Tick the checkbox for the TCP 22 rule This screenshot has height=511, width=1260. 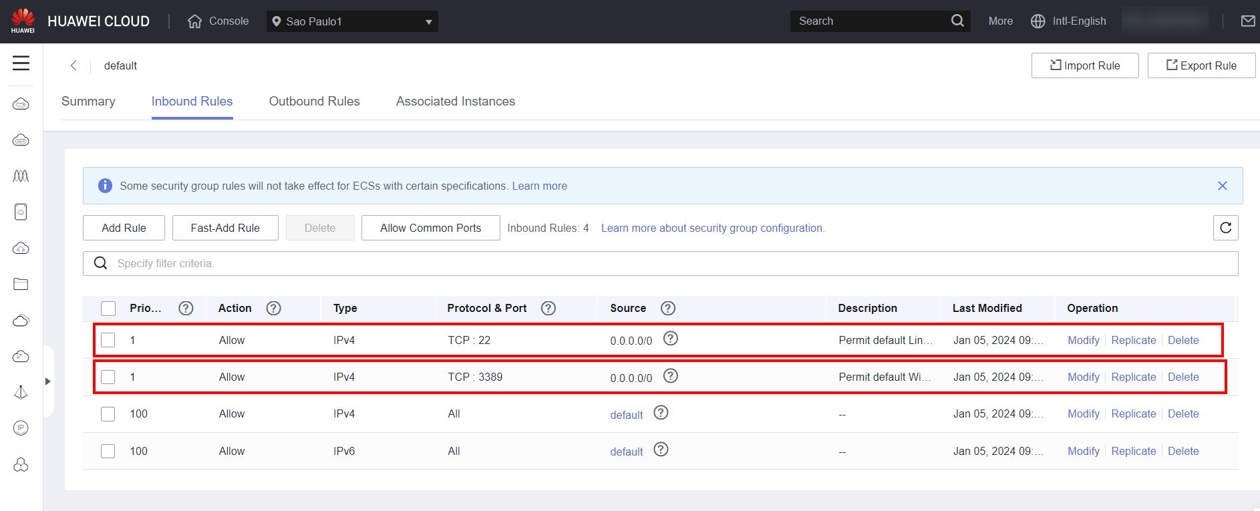click(108, 340)
